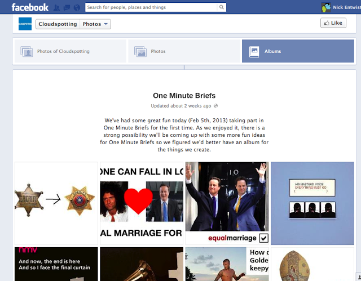Type in the search for people field
The height and width of the screenshot is (281, 361).
(151, 7)
